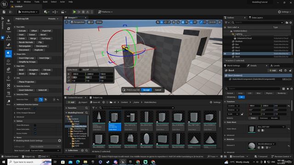The width and height of the screenshot is (294, 165).
Task: Open Modeling Mode Quick Settings gear
Action: [59, 141]
